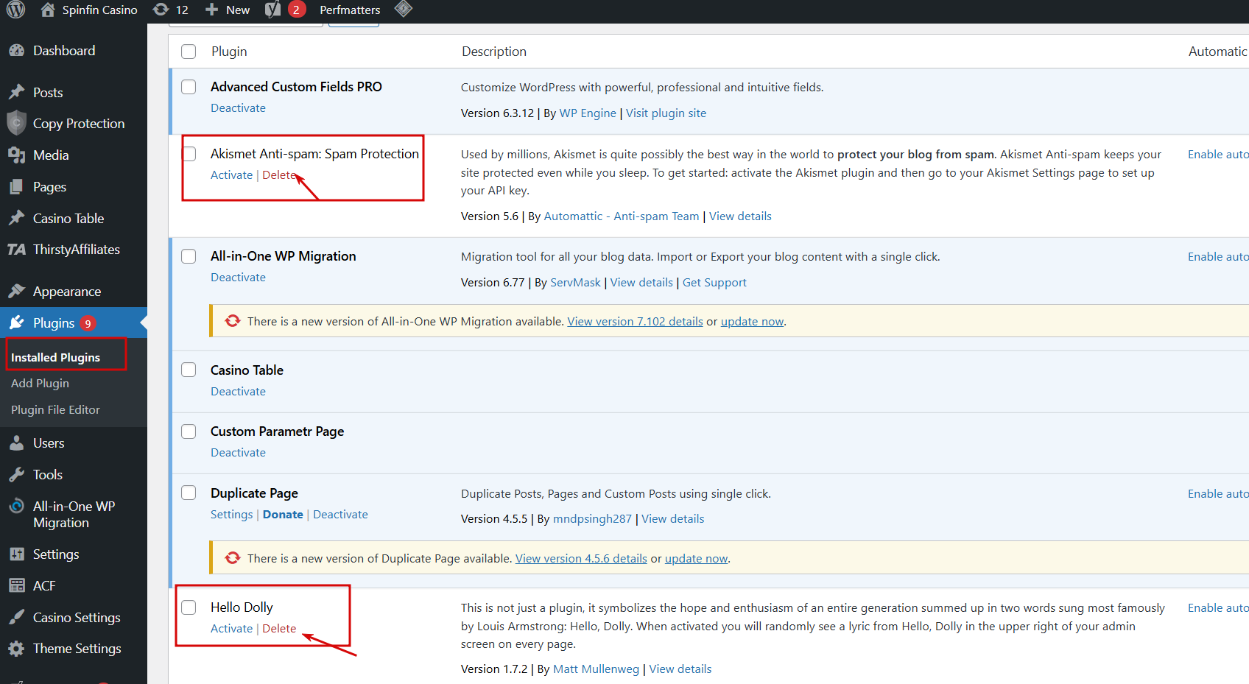Check the Casino Table plugin checkbox
This screenshot has width=1249, height=684.
click(x=189, y=370)
